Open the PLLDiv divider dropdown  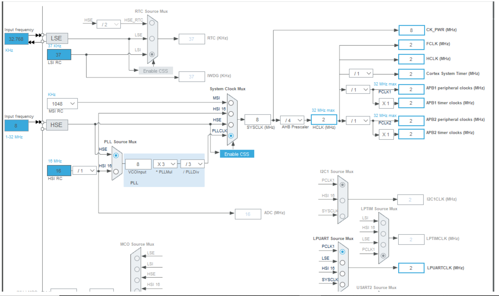(192, 164)
